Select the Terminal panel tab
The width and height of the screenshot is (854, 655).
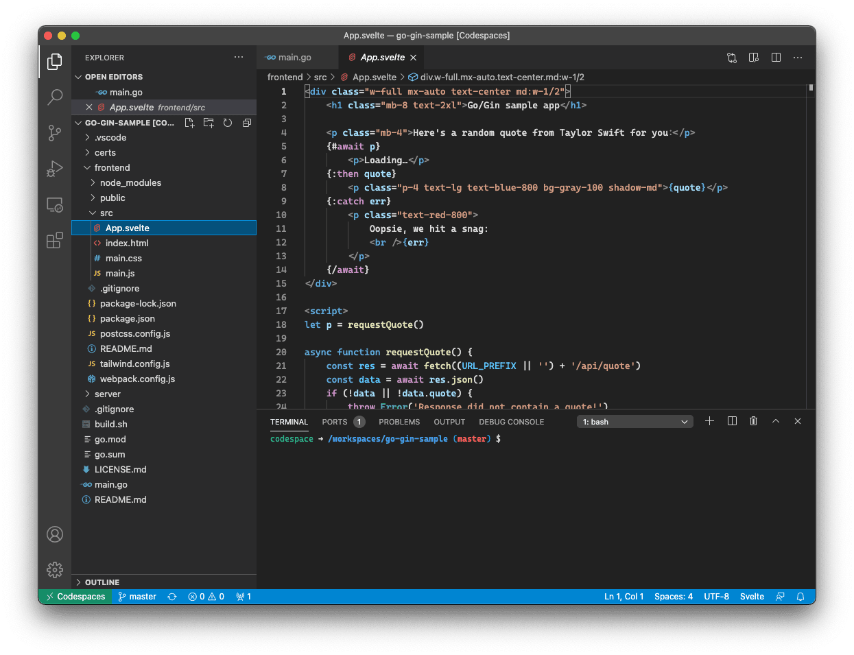tap(289, 422)
